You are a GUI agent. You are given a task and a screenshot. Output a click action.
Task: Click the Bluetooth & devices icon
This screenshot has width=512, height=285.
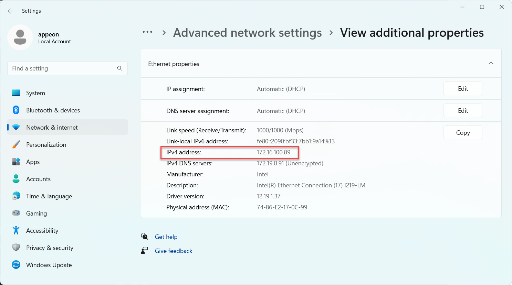[x=16, y=110]
